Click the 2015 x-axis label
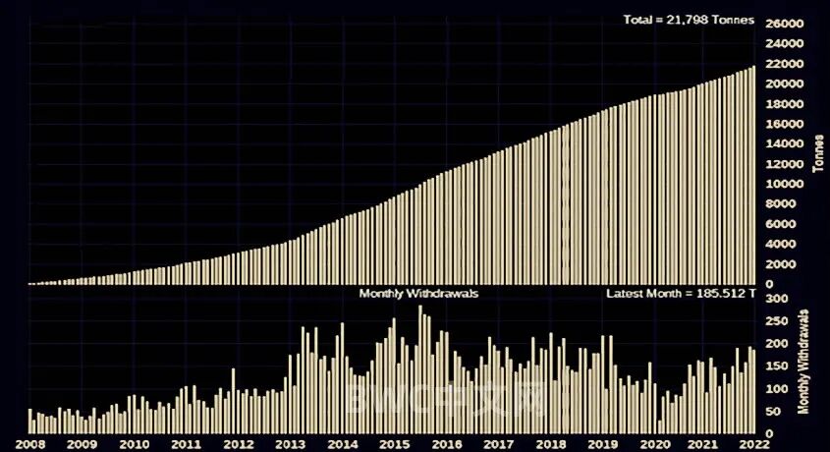The image size is (830, 452). [394, 444]
